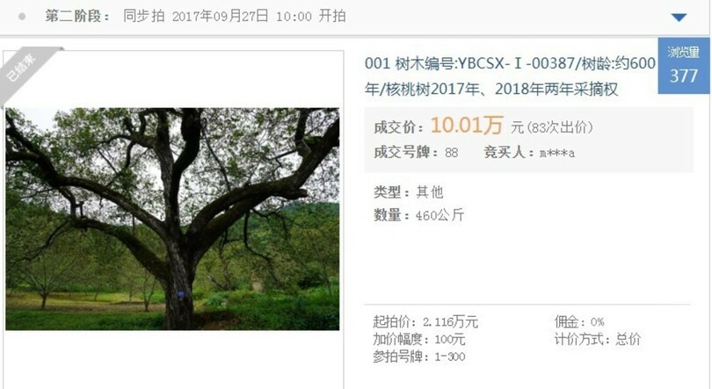Click the gray bullet beside 第二阶段
The height and width of the screenshot is (389, 712).
21,17
